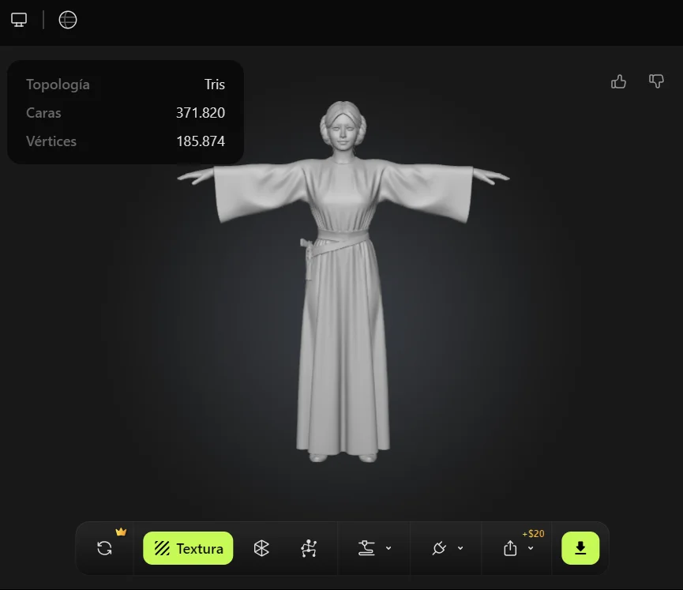Expand the plugin connector dropdown arrow
This screenshot has width=683, height=590.
coord(460,548)
